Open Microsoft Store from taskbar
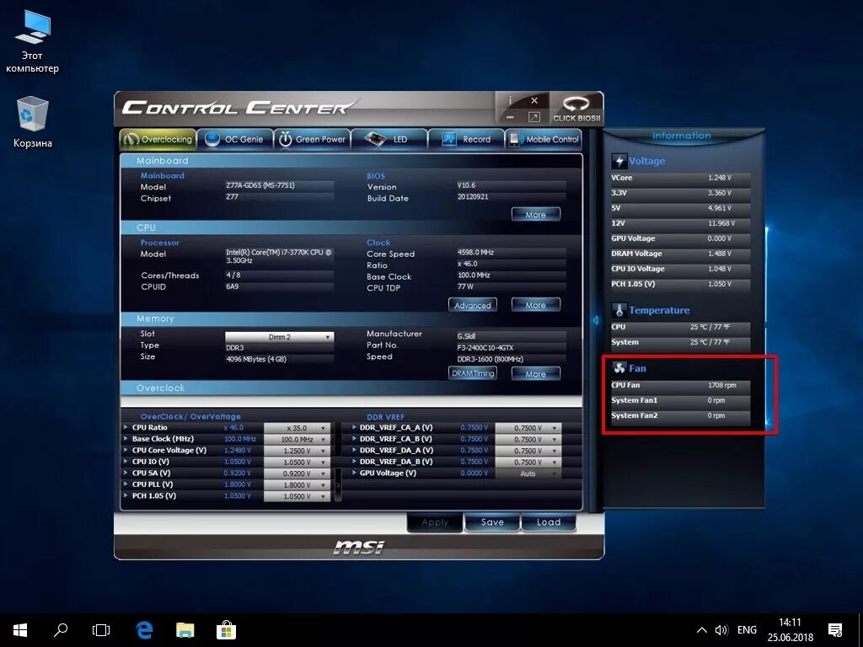The image size is (863, 647). 226,630
